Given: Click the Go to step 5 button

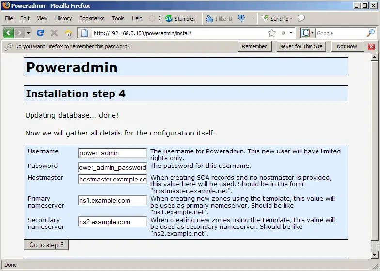Looking at the screenshot, I should pos(47,245).
